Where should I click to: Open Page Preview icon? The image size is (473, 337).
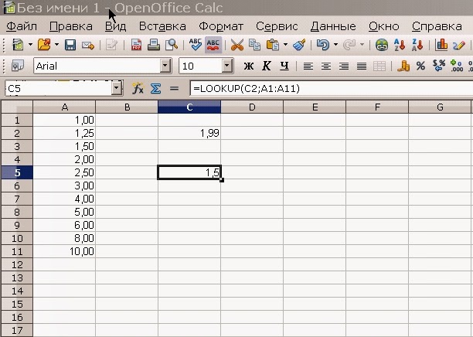[x=172, y=45]
